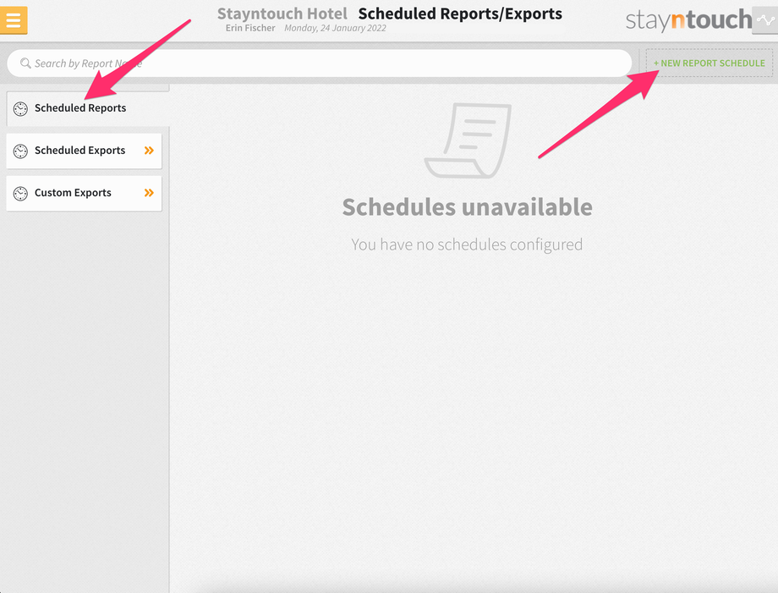Click the Schedules unavailable heading
778x593 pixels.
coord(467,207)
